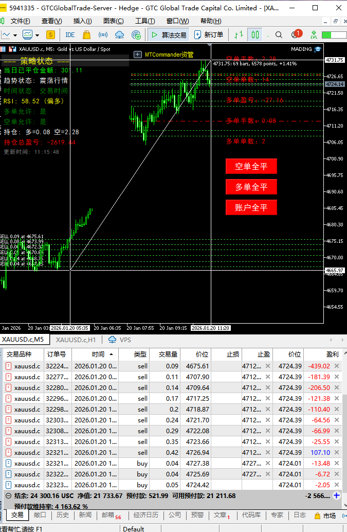Screen dimensions: 347x532
Task: Open the trading signals icon
Action: [103, 34]
